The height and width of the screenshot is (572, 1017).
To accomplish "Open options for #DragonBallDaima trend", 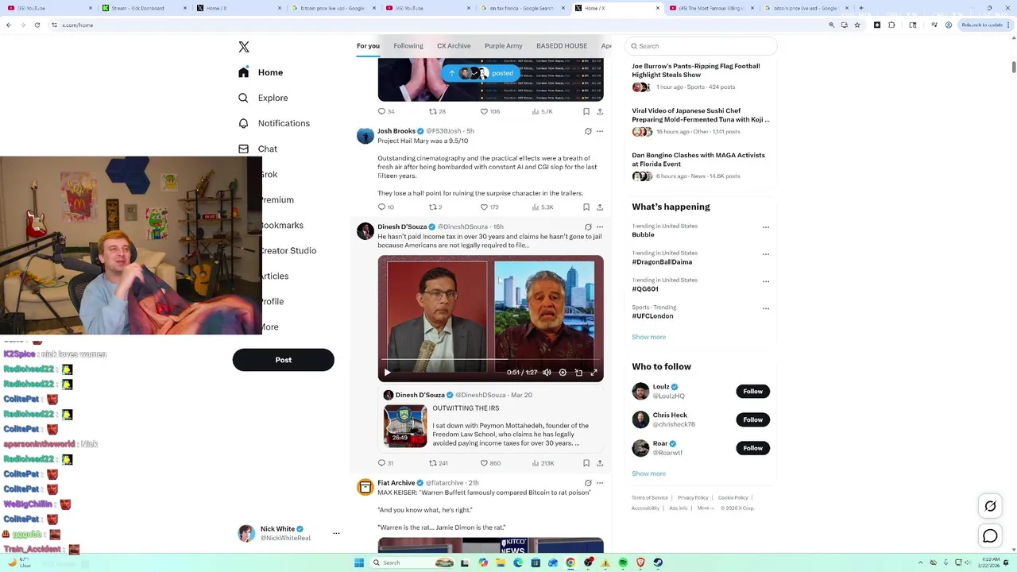I will 766,254.
